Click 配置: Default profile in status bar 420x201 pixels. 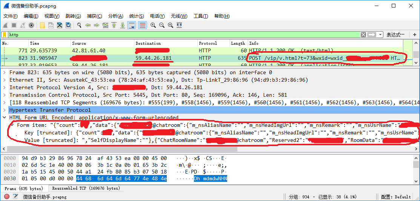coord(396,197)
